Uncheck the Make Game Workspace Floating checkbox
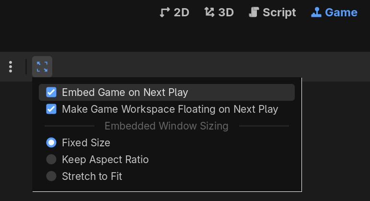The height and width of the screenshot is (201, 370). pyautogui.click(x=51, y=109)
